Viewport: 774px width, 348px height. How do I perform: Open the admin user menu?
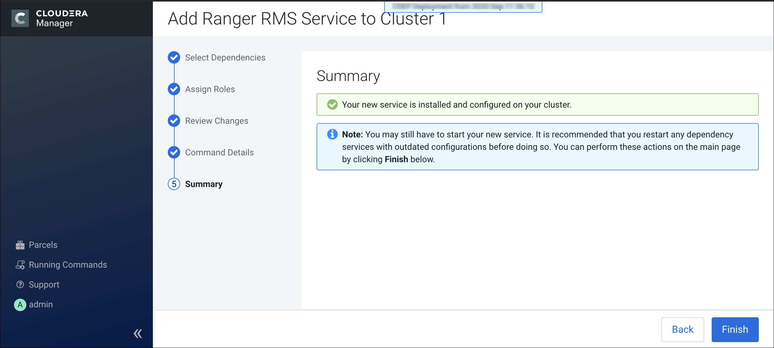point(41,305)
